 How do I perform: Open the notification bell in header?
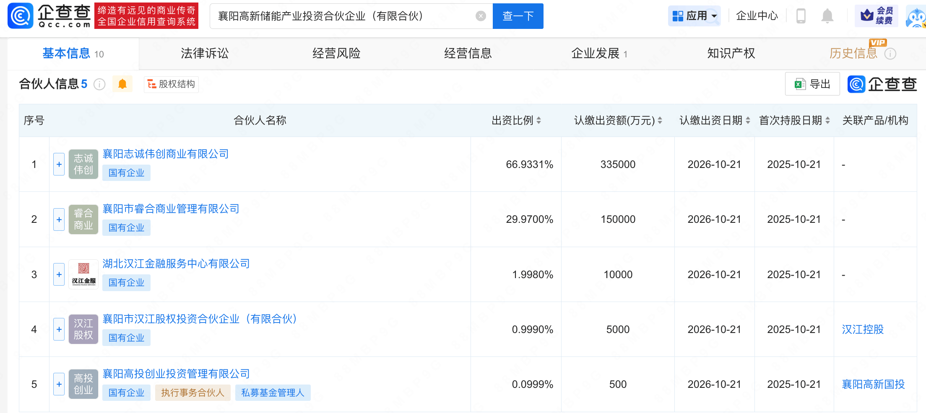pyautogui.click(x=827, y=16)
